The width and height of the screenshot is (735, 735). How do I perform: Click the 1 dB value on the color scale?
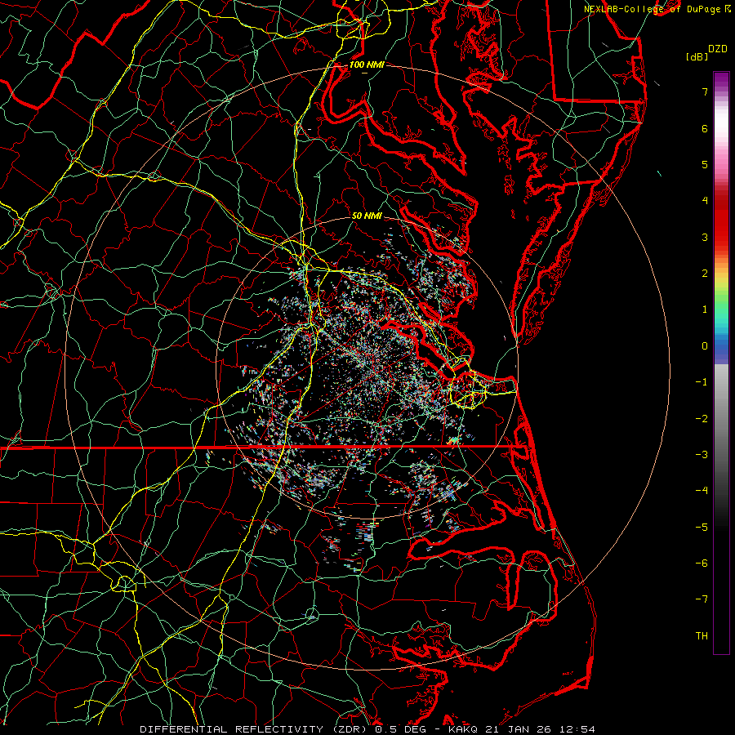pyautogui.click(x=705, y=310)
